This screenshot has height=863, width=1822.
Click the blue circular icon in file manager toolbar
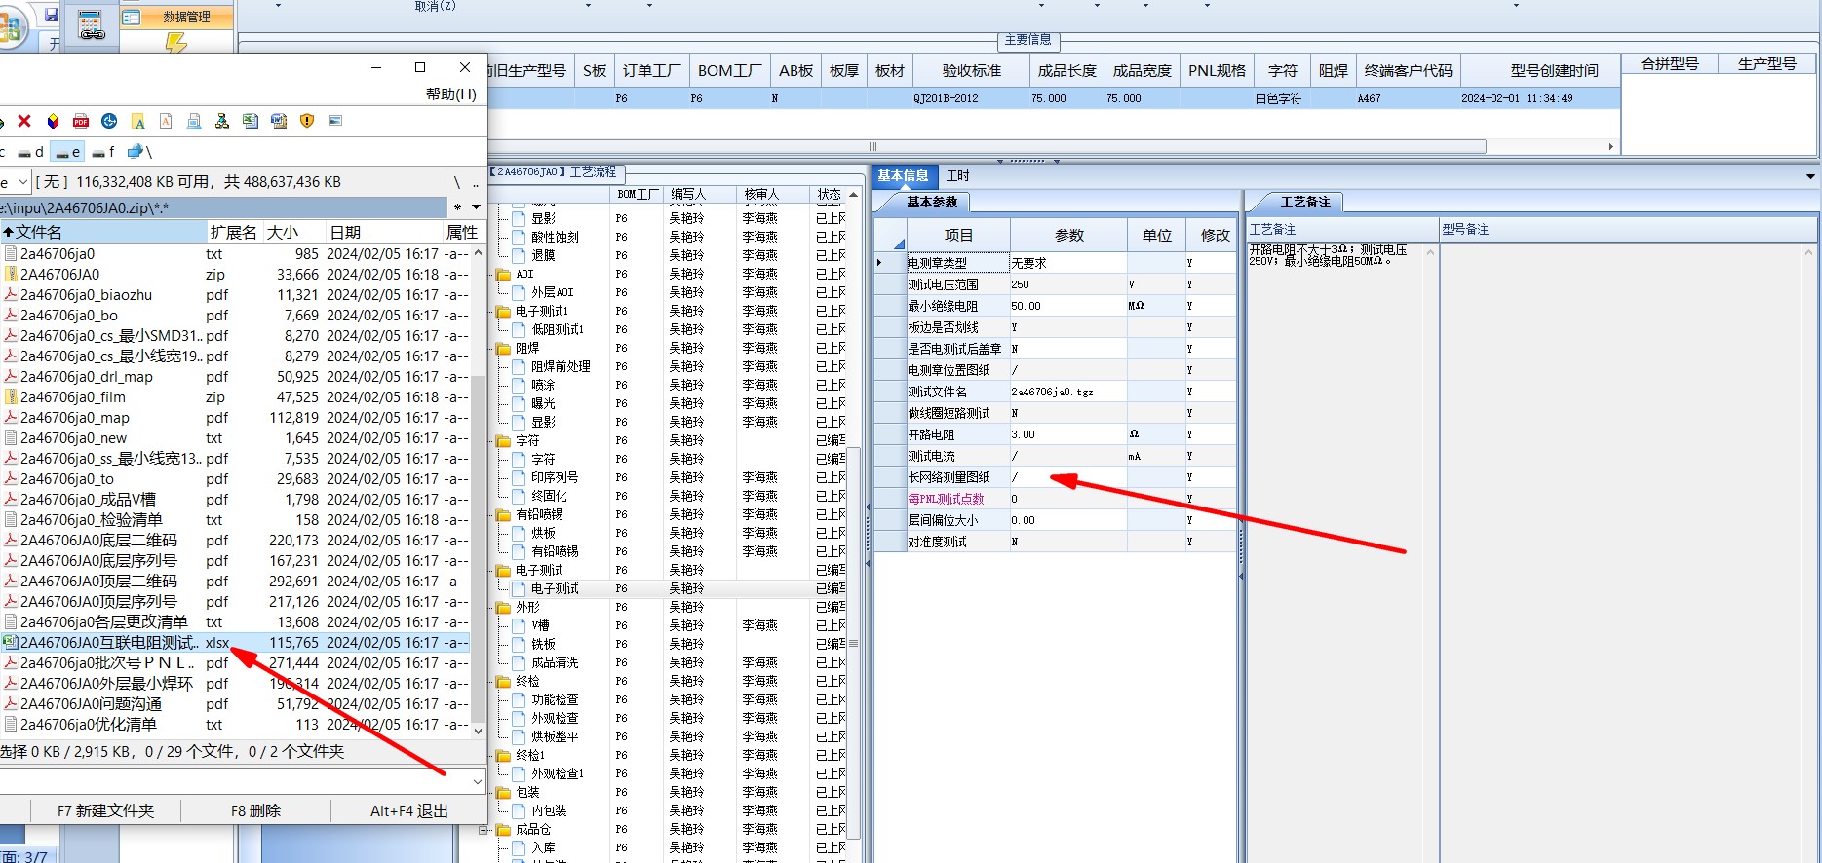pyautogui.click(x=109, y=121)
